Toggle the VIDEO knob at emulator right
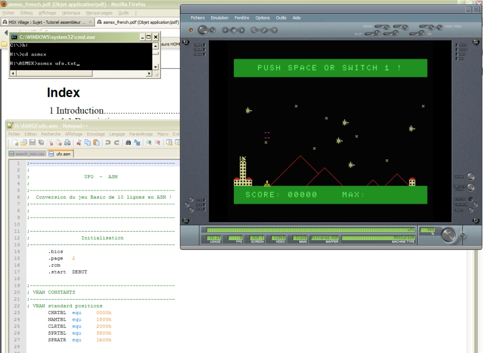The image size is (483, 353). point(471,210)
